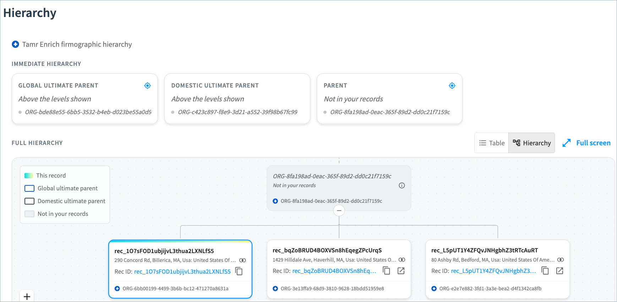Click ORG-8fa198ad ID on Parent card

click(390, 112)
